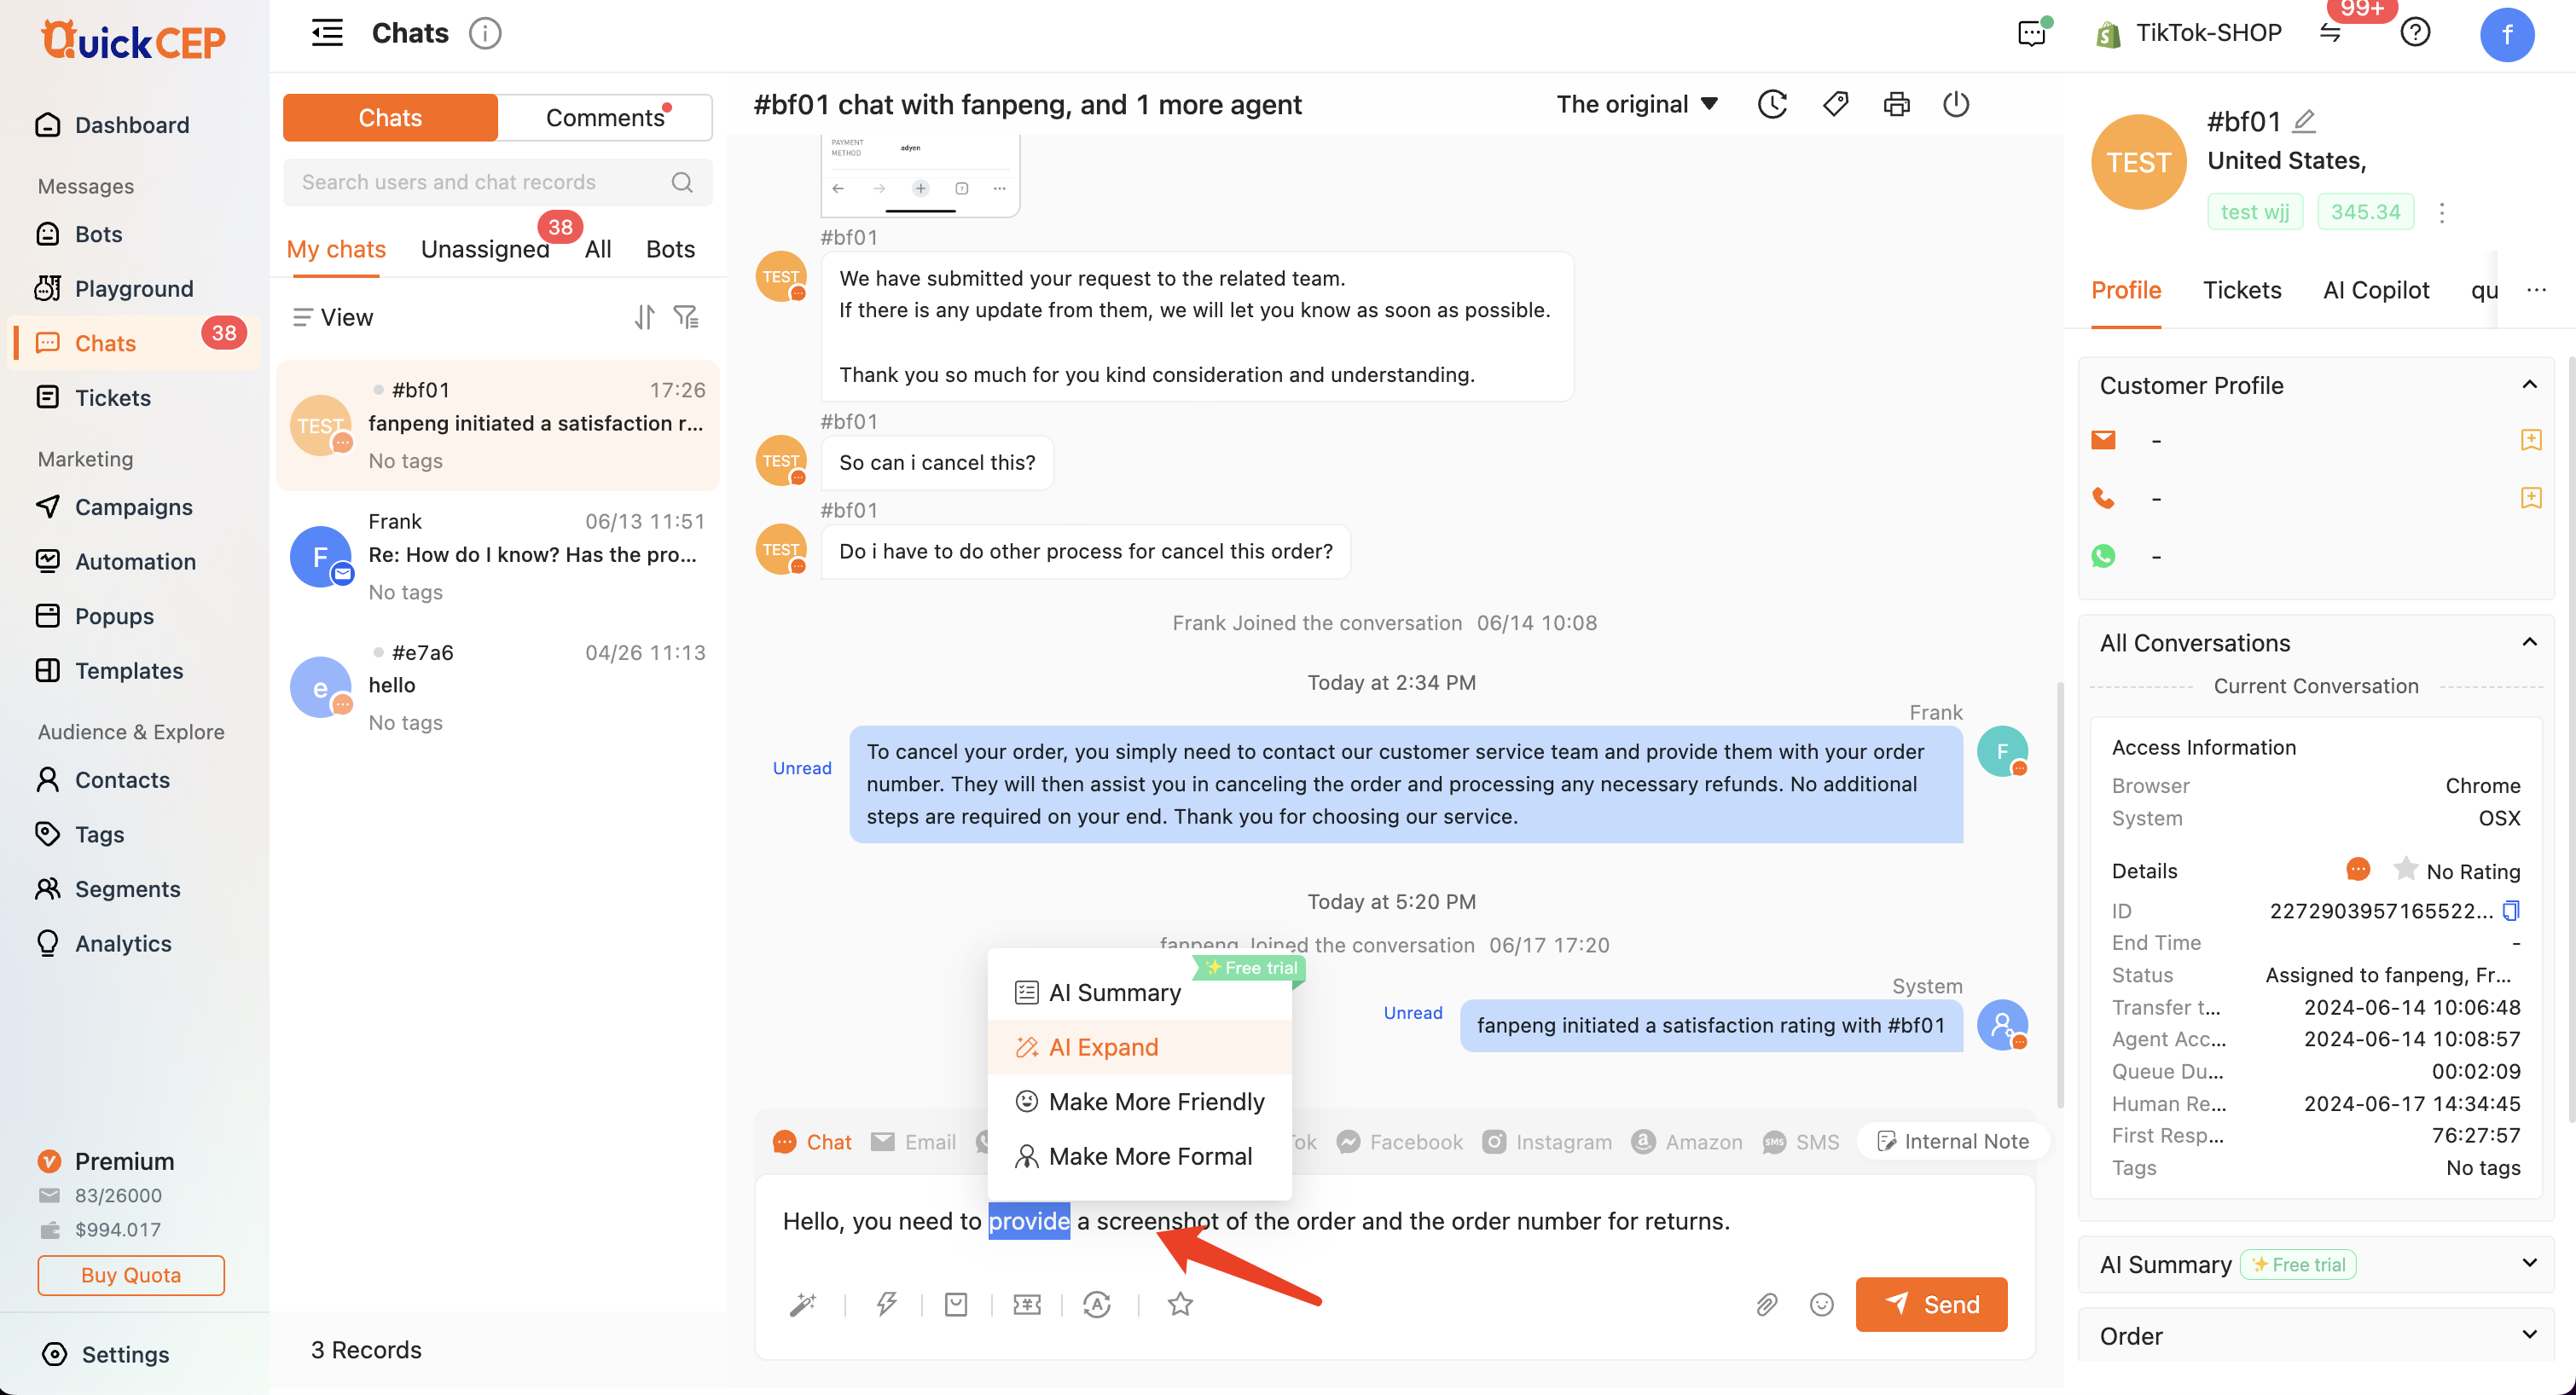The image size is (2576, 1395).
Task: Open the AI magic wand tool
Action: (x=802, y=1304)
